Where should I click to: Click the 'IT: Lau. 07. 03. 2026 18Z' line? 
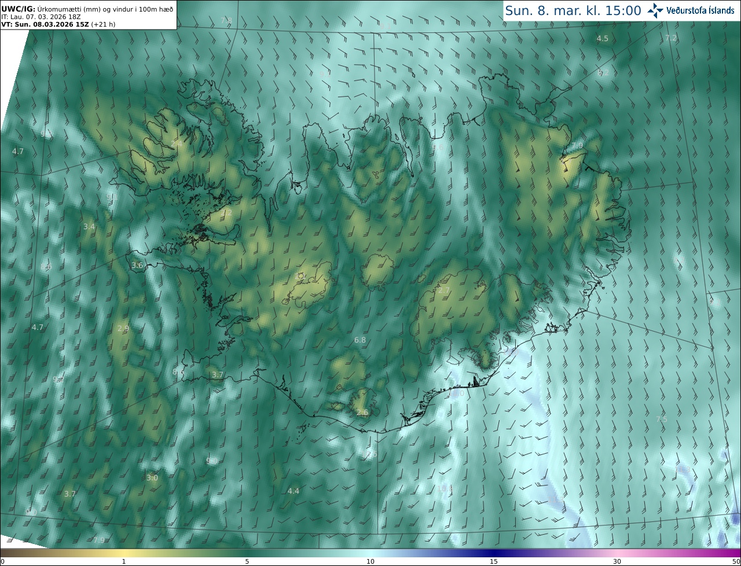coord(41,17)
